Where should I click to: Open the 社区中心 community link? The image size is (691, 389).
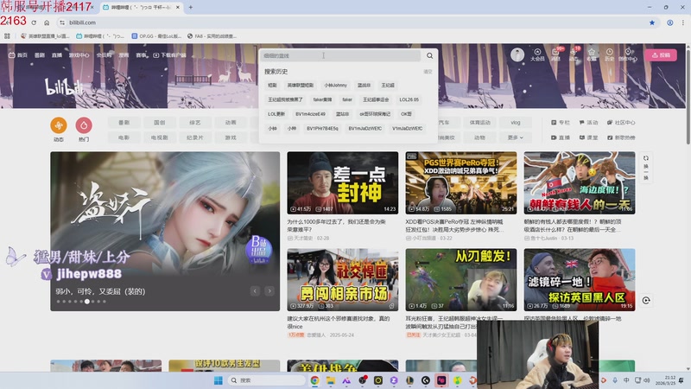(x=621, y=123)
